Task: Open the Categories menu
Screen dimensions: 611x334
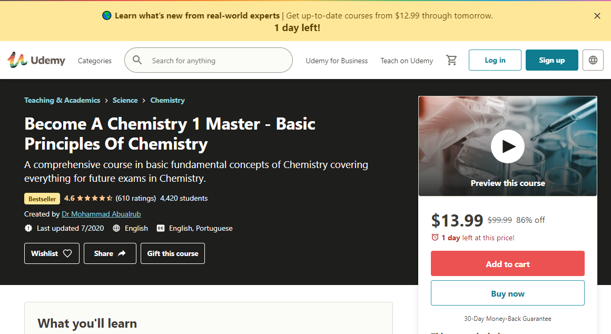Action: pyautogui.click(x=95, y=61)
